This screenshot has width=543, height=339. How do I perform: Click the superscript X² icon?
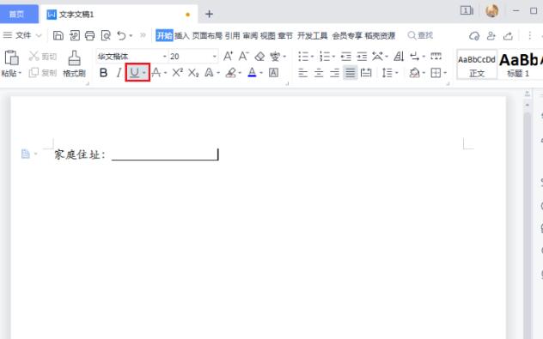[178, 73]
